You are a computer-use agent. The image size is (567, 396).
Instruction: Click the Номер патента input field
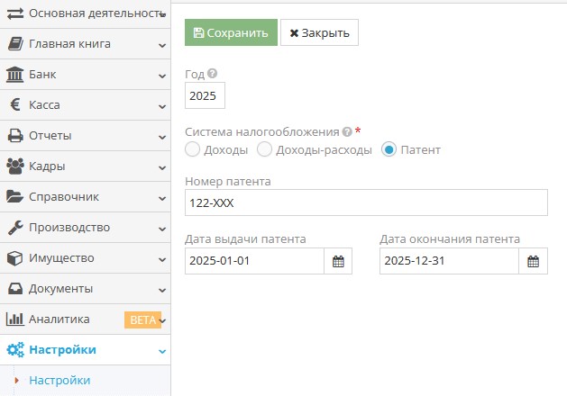(366, 202)
